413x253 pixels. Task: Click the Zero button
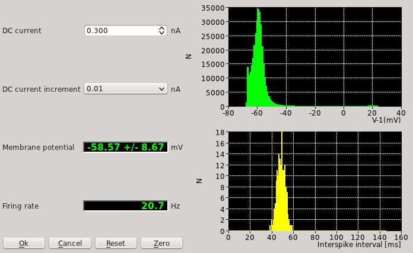pos(162,244)
